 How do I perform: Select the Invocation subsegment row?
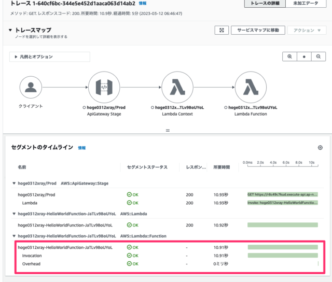[x=168, y=256]
